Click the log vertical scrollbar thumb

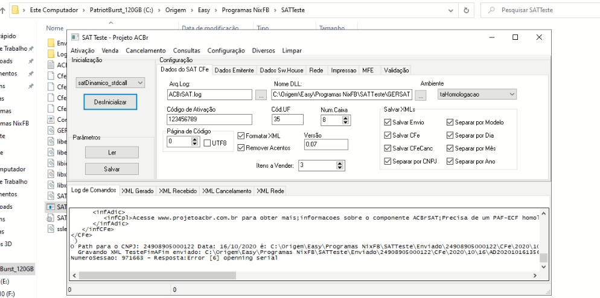pyautogui.click(x=543, y=258)
